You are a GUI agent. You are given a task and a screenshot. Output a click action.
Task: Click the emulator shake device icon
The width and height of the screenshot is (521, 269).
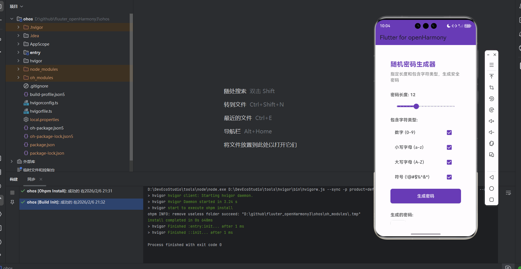491,143
